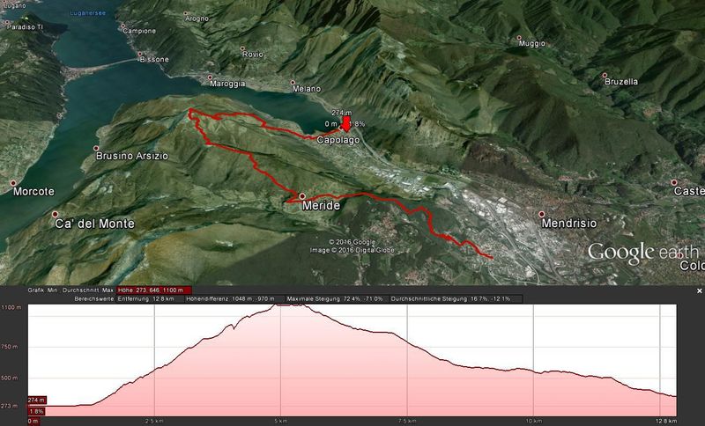Click the Brusino Arsizio place marker
705x426 pixels.
click(x=96, y=148)
